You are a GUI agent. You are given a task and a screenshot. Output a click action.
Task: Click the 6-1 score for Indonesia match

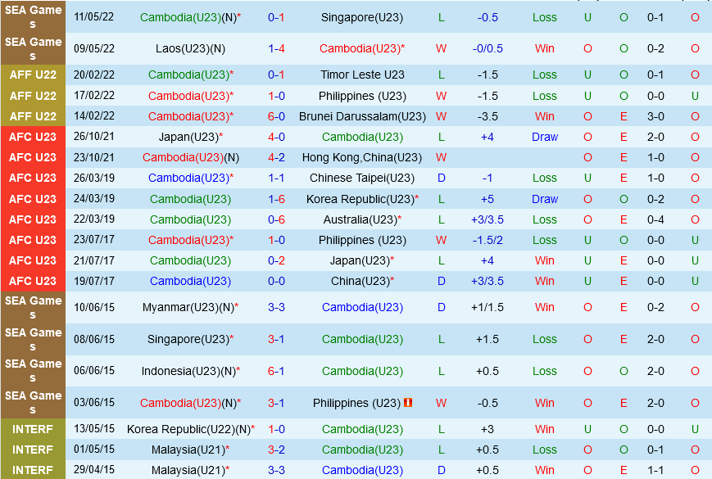[x=276, y=371]
